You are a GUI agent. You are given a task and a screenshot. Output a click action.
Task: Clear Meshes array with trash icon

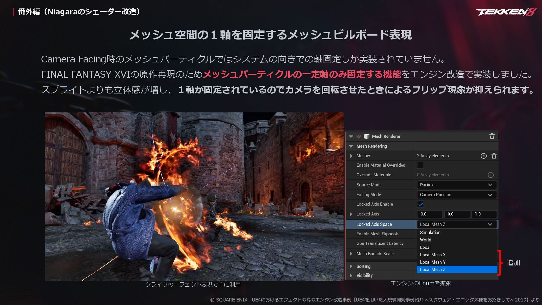(494, 156)
